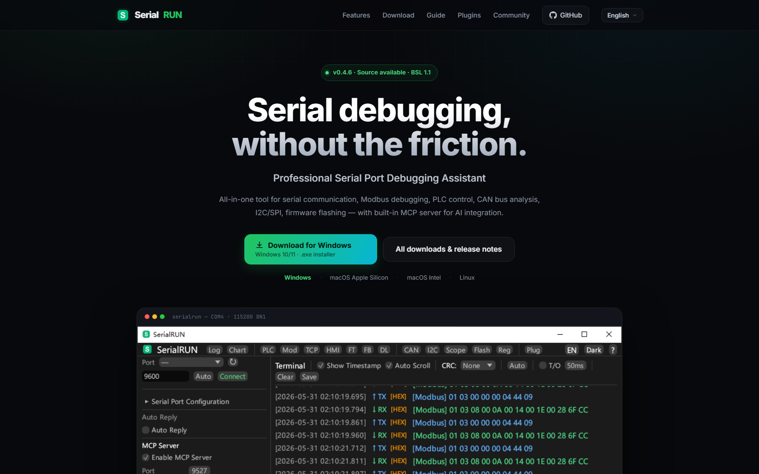Click the GitHub octocat icon
This screenshot has height=474, width=759.
coord(553,15)
